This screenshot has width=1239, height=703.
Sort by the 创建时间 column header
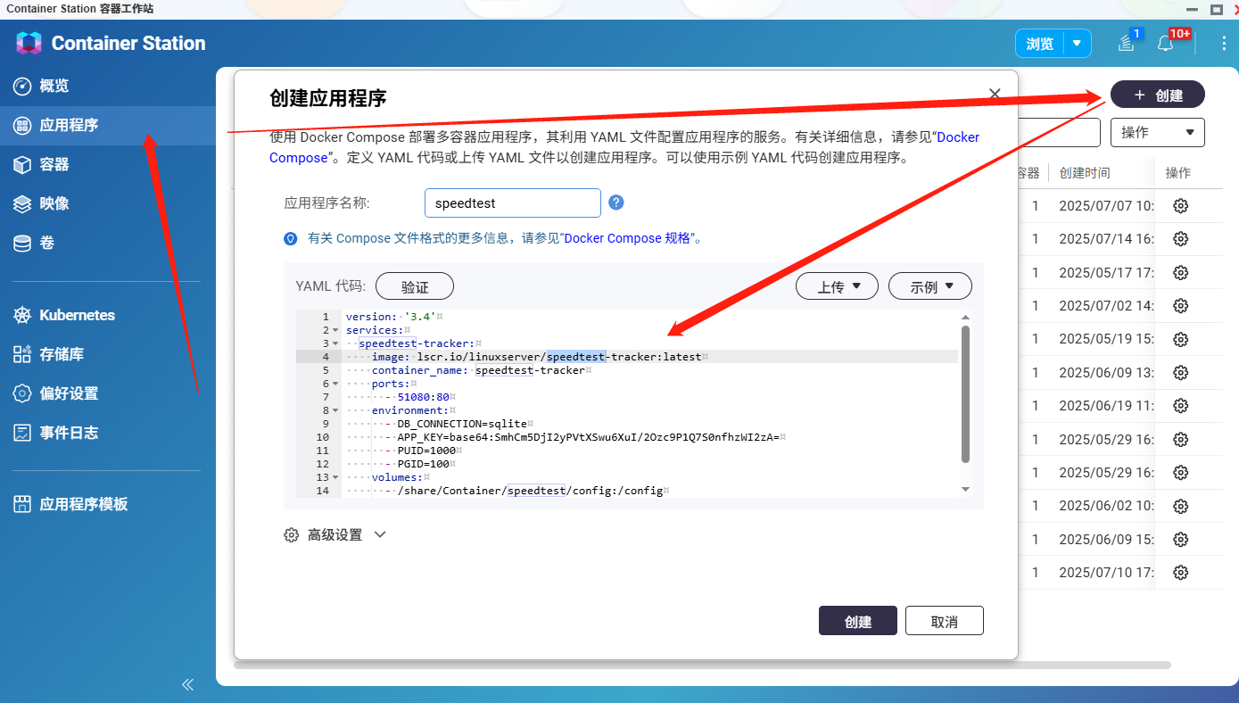[1085, 172]
